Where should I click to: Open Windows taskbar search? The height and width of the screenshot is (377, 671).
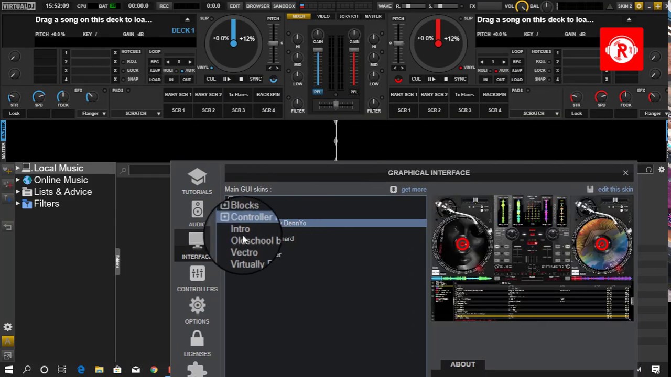tap(27, 370)
